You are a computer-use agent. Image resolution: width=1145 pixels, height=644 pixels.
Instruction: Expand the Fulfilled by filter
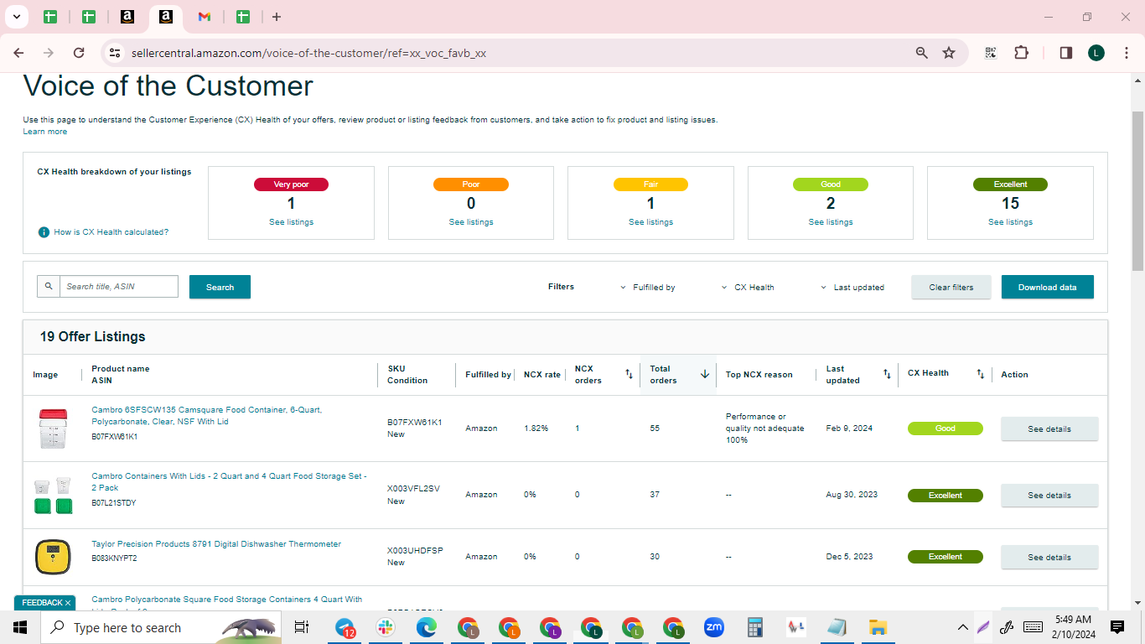coord(648,288)
